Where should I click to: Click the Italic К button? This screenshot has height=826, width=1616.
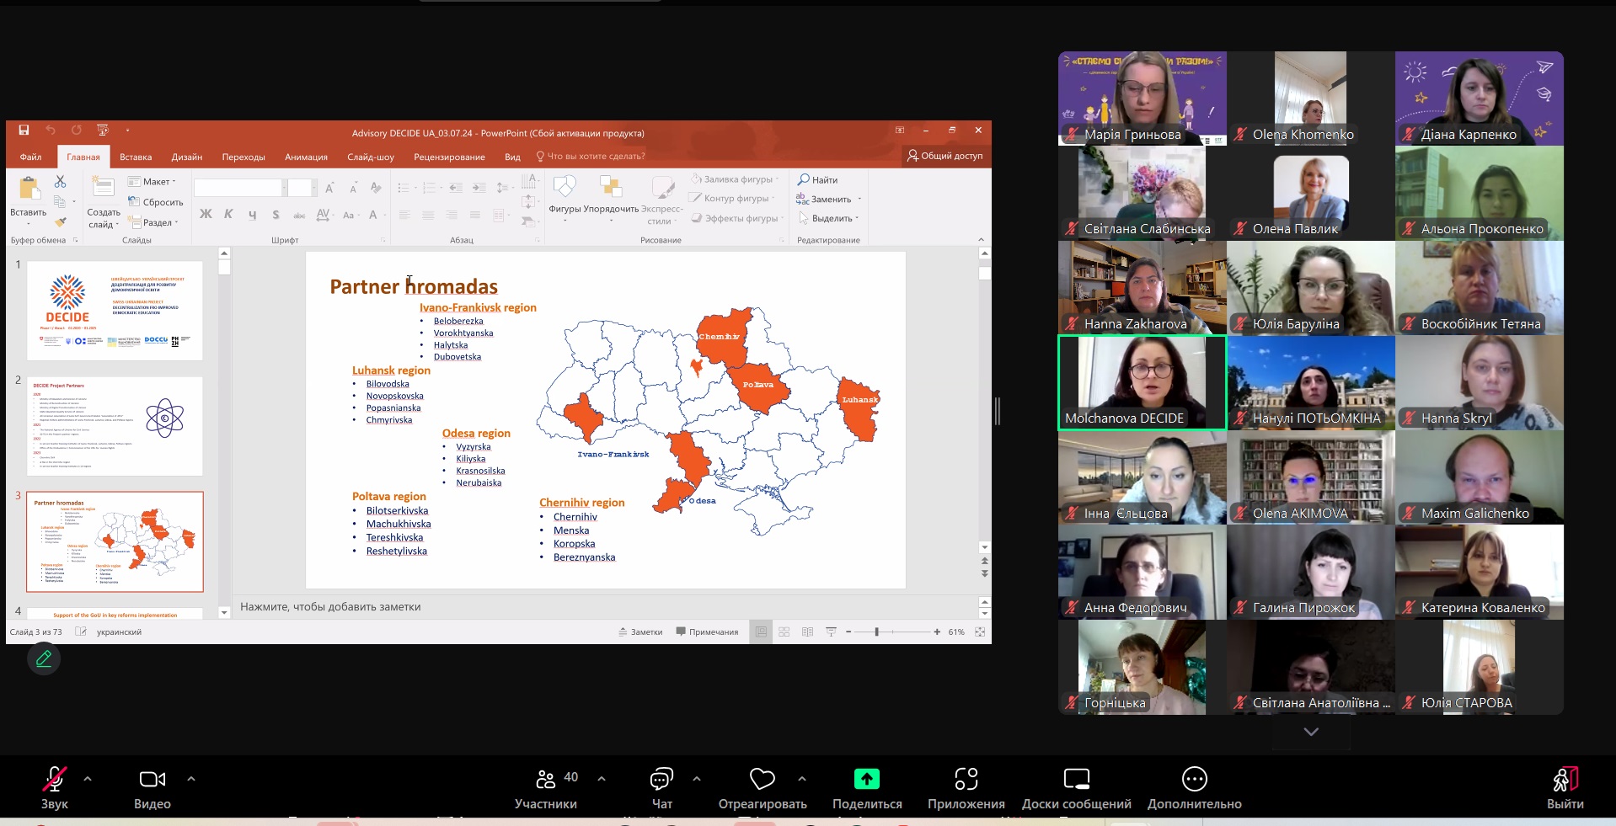coord(228,215)
